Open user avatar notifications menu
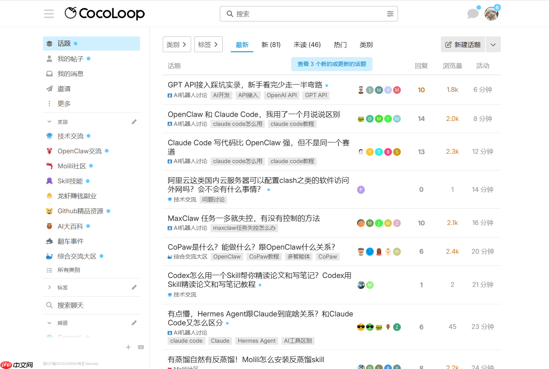Image resolution: width=549 pixels, height=369 pixels. point(492,14)
